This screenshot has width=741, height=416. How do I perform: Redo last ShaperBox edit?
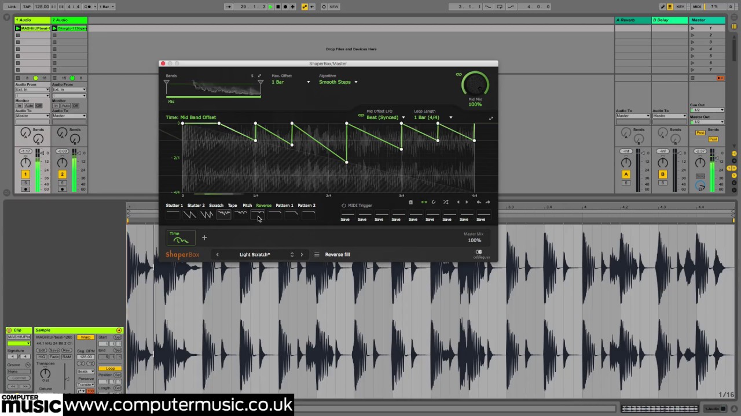(x=487, y=202)
